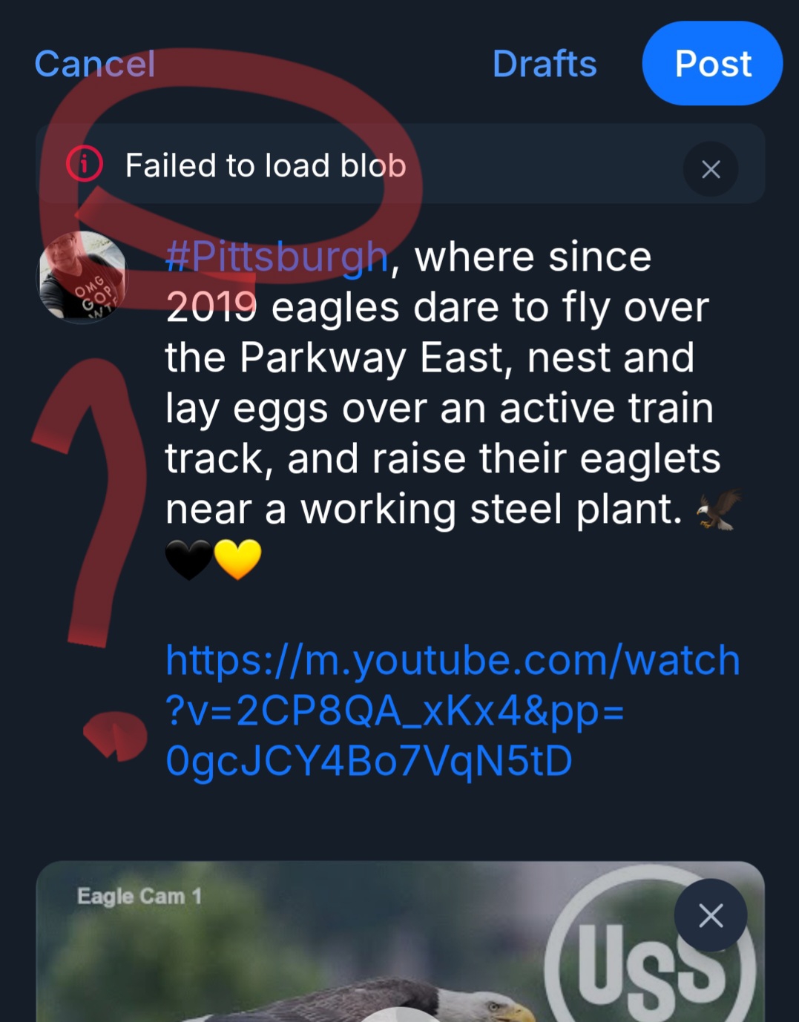Open the Drafts list
Image resolution: width=799 pixels, height=1022 pixels.
545,64
